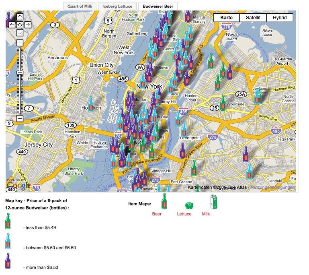309x275 pixels.
Task: Click the 'La Guardia Airport' map label
Action: (282, 61)
